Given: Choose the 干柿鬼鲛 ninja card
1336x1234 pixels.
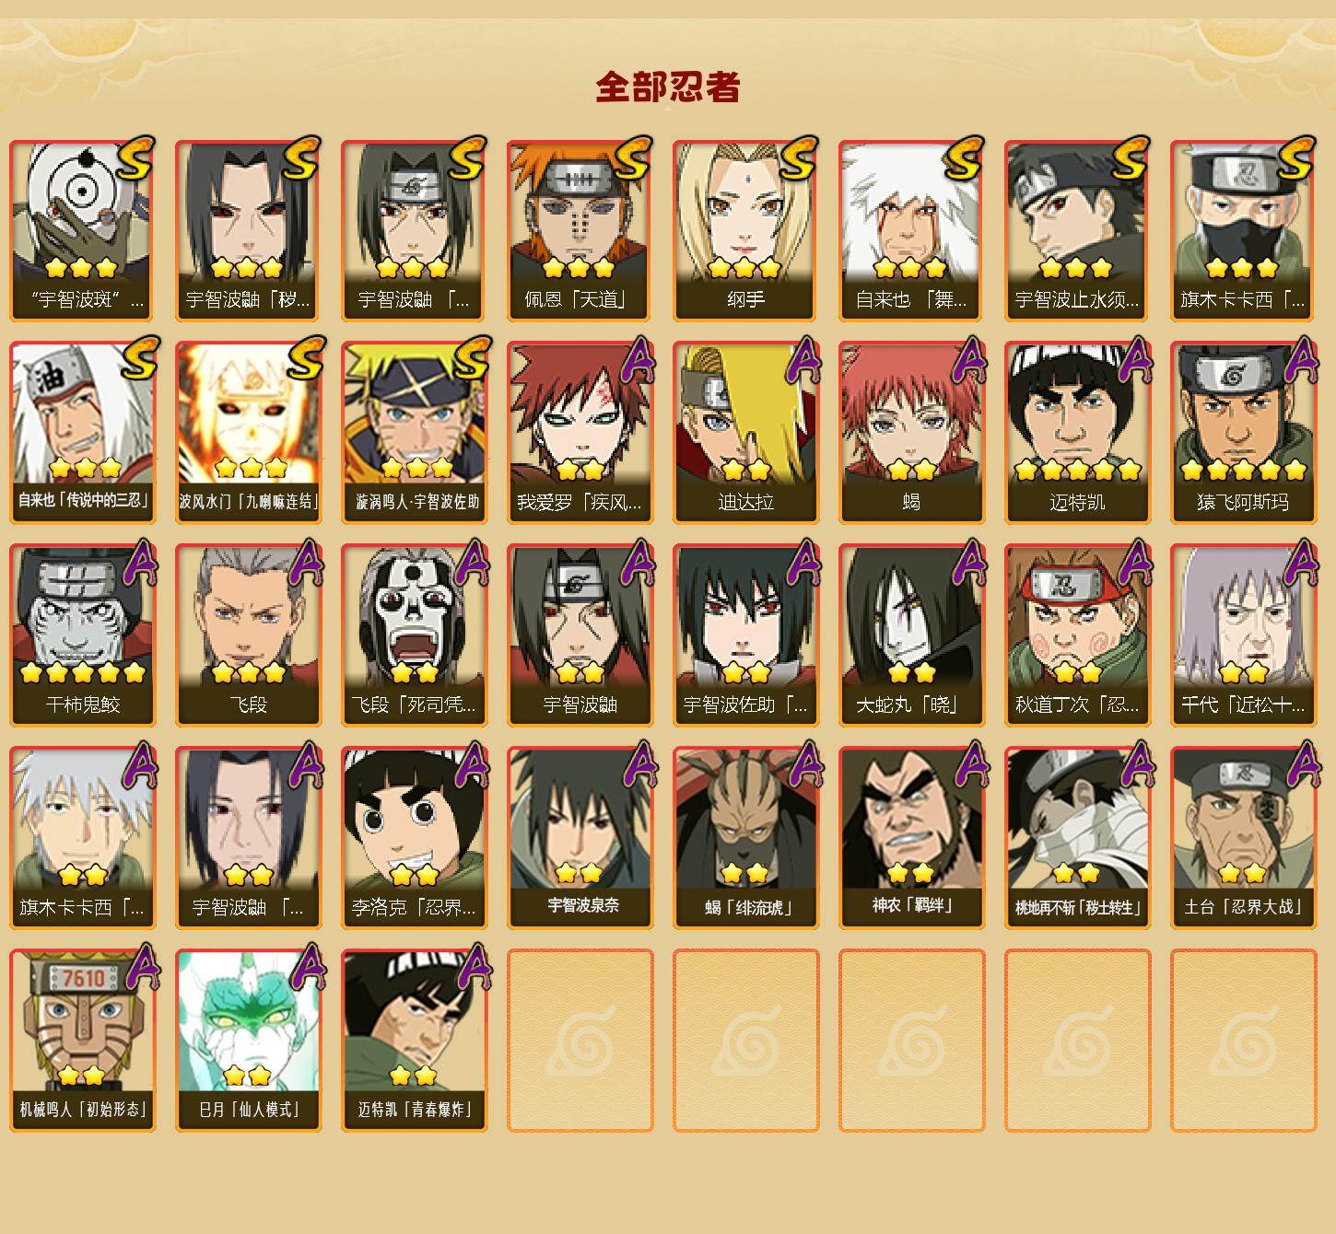Looking at the screenshot, I should coord(82,635).
